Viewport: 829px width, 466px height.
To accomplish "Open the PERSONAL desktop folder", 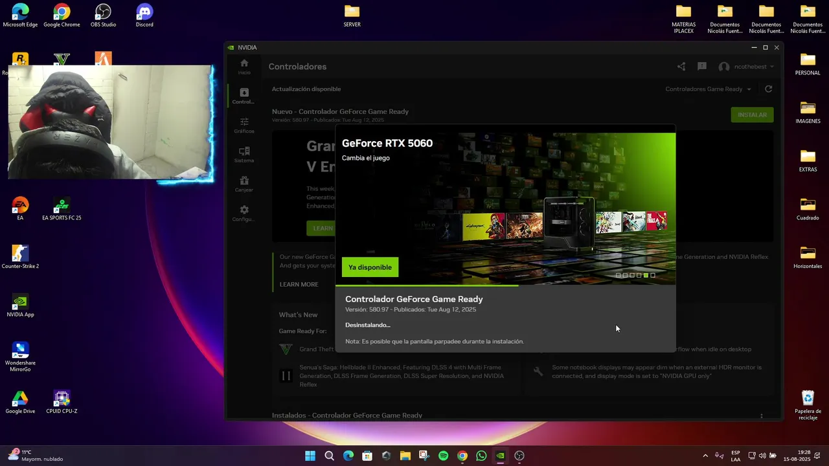I will (x=808, y=64).
